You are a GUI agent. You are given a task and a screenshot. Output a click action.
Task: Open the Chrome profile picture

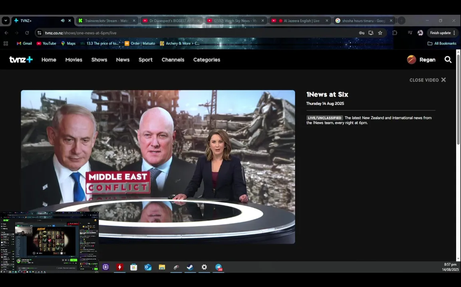tap(420, 33)
